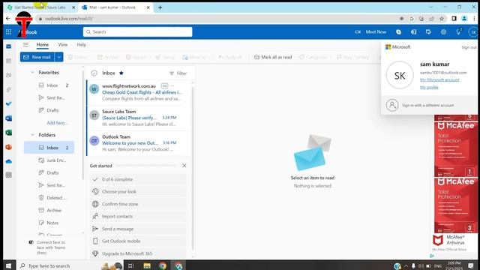This screenshot has height=270, width=480.
Task: Click the Filter icon in message list
Action: tap(172, 73)
